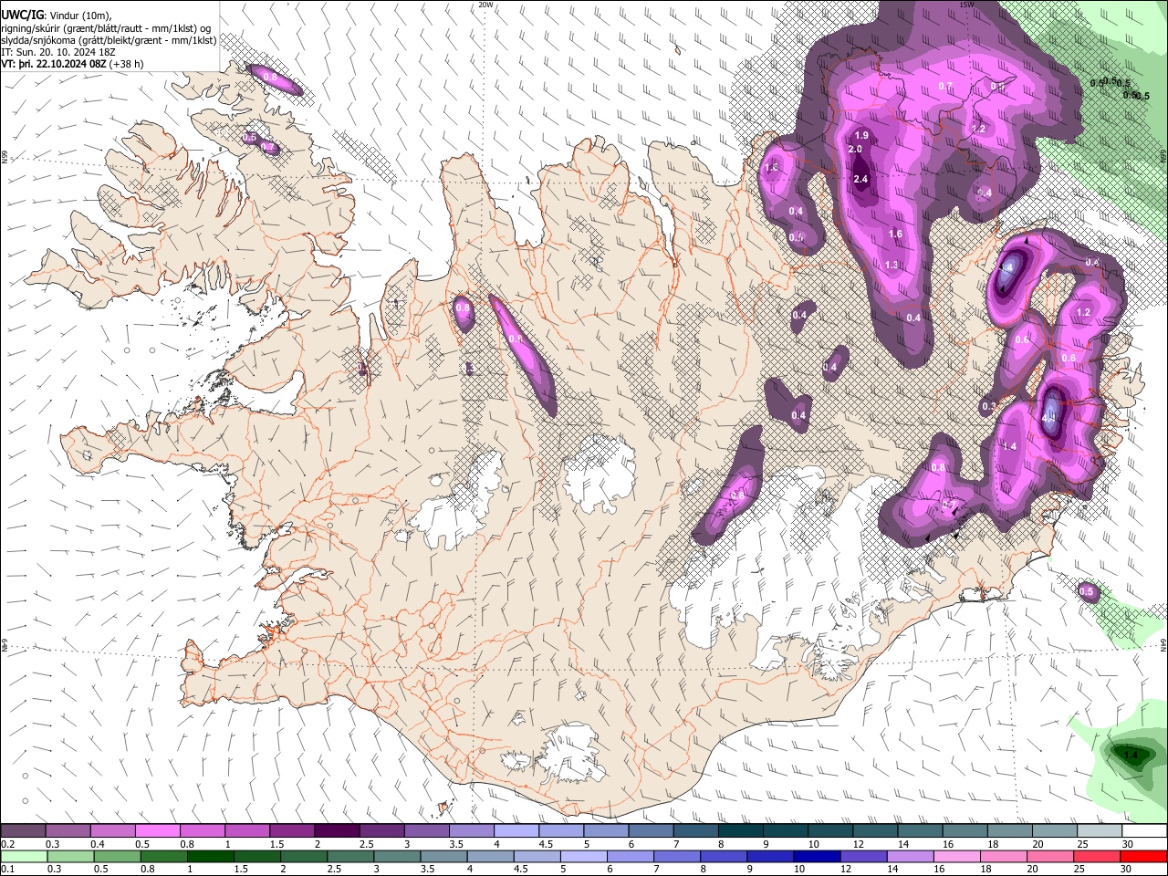Click the 15W longitude label
The height and width of the screenshot is (876, 1168).
click(966, 5)
